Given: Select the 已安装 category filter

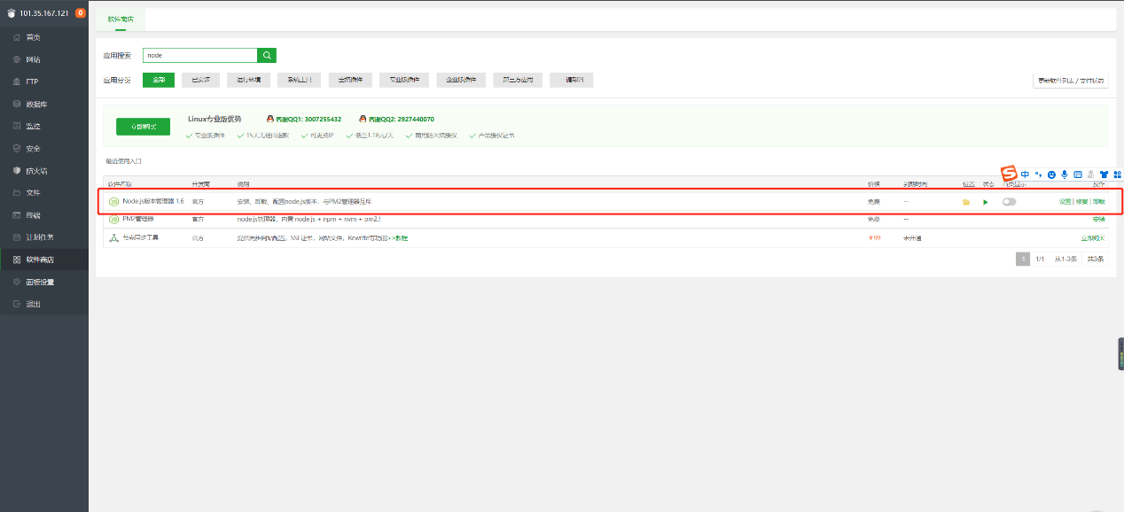Looking at the screenshot, I should (x=200, y=80).
